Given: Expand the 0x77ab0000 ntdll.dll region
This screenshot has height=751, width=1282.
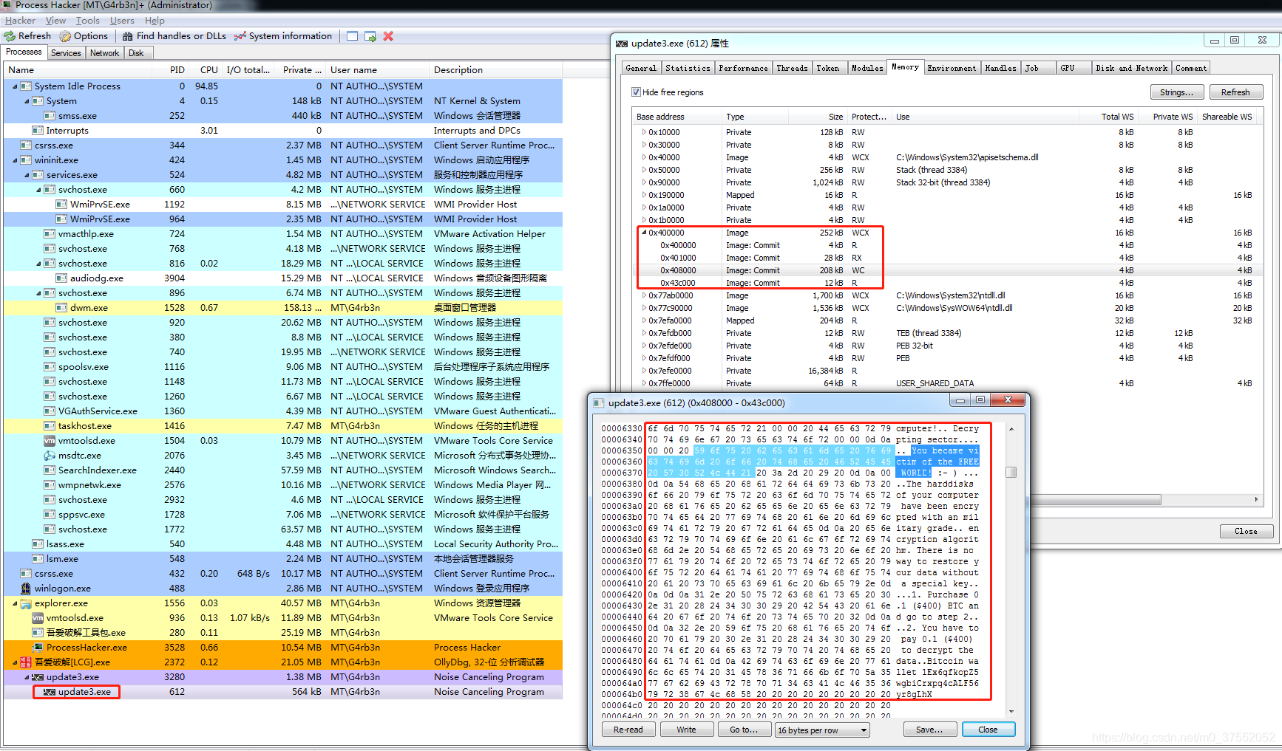Looking at the screenshot, I should (x=644, y=295).
